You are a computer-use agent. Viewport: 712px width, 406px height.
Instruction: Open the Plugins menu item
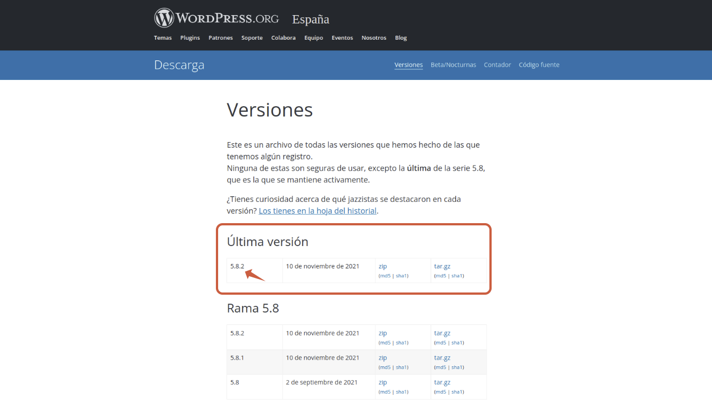click(190, 38)
